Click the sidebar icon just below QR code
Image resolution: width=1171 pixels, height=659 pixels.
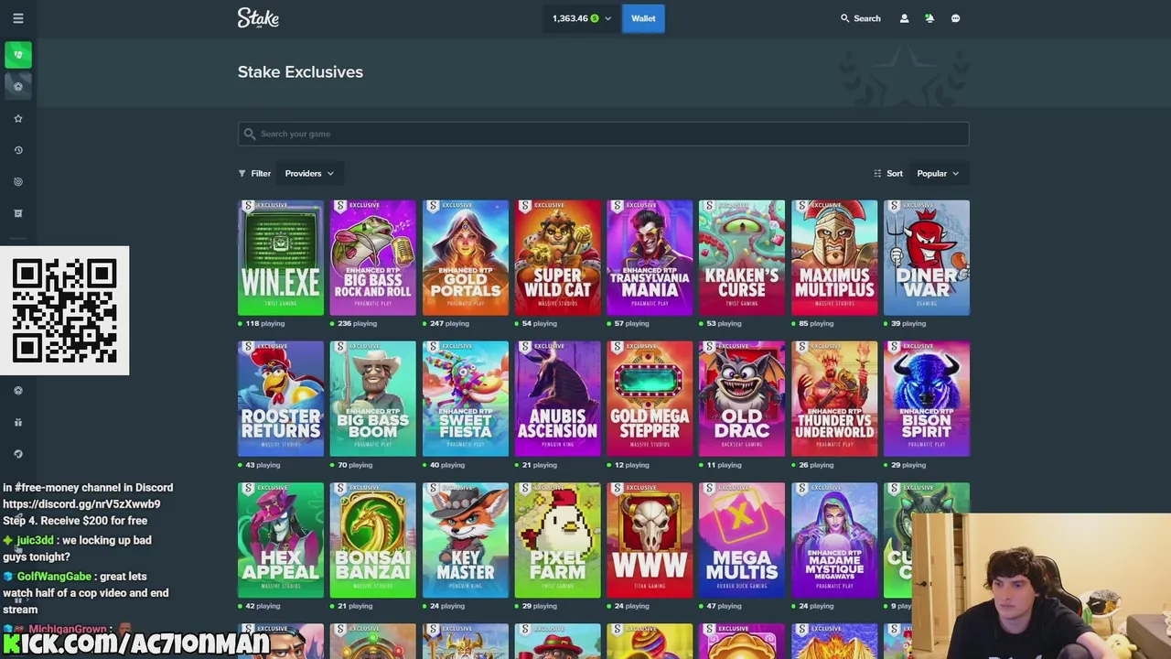click(17, 390)
